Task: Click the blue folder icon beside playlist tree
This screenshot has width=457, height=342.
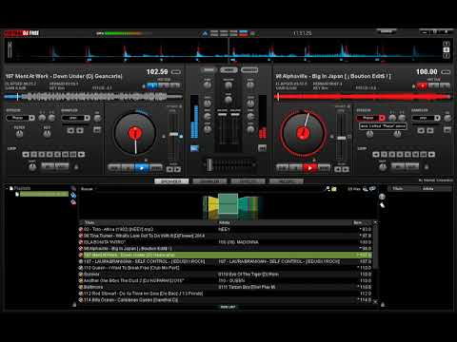Action: coord(73,196)
